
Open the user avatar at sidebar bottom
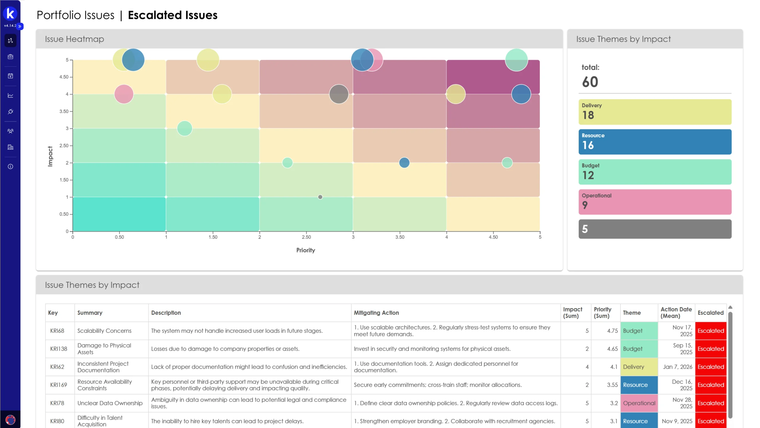[10, 419]
